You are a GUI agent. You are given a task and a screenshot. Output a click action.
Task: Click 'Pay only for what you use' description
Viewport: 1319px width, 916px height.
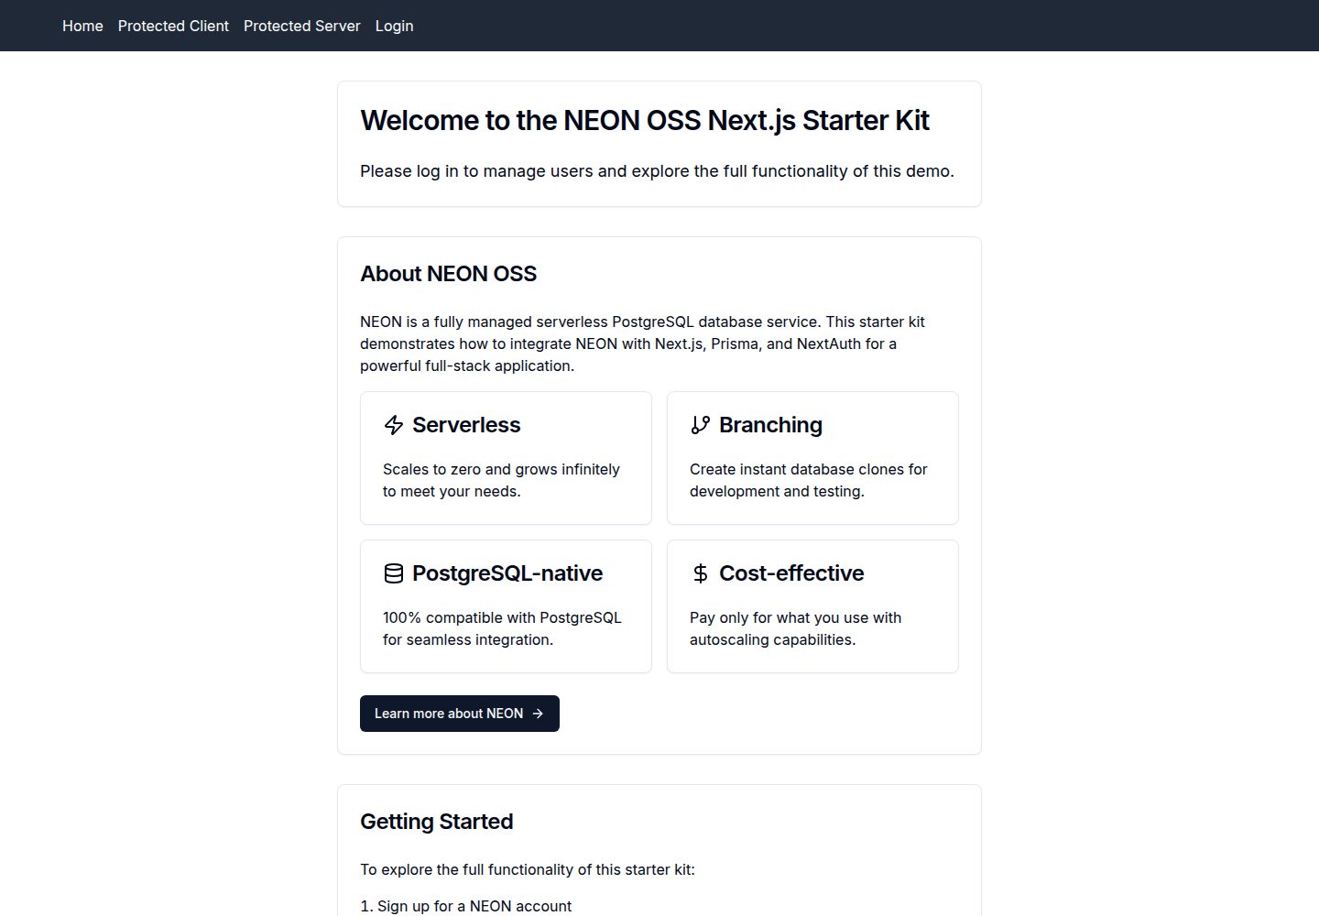(795, 628)
